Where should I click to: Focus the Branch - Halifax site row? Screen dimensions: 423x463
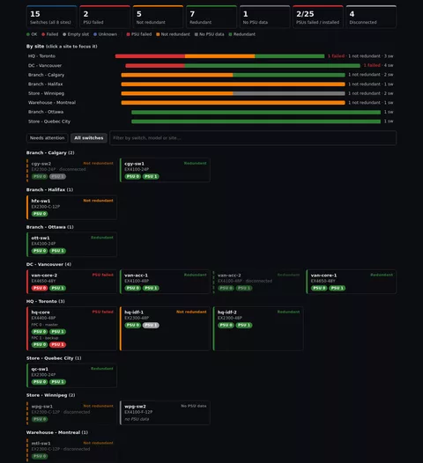click(x=211, y=85)
